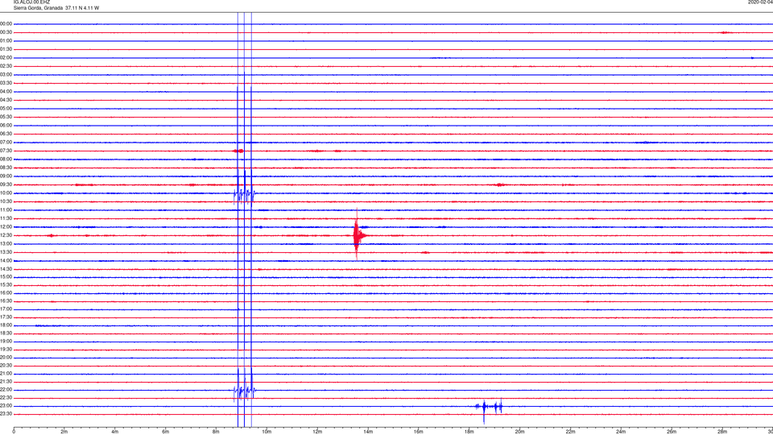Click the 28m tick label on minute axis
This screenshot has height=435, width=773.
click(x=722, y=432)
